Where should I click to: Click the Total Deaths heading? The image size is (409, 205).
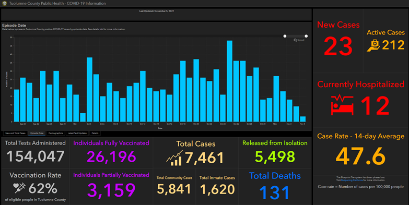pos(275,176)
